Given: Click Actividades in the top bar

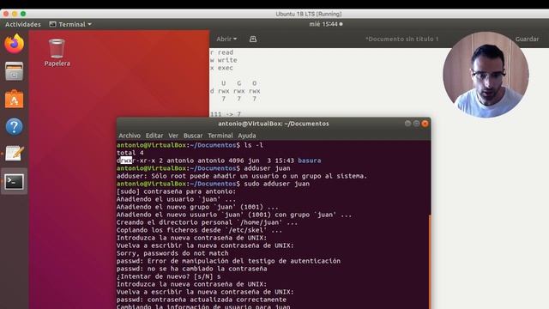Looking at the screenshot, I should pos(23,24).
